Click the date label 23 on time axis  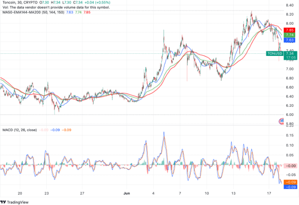[46, 193]
